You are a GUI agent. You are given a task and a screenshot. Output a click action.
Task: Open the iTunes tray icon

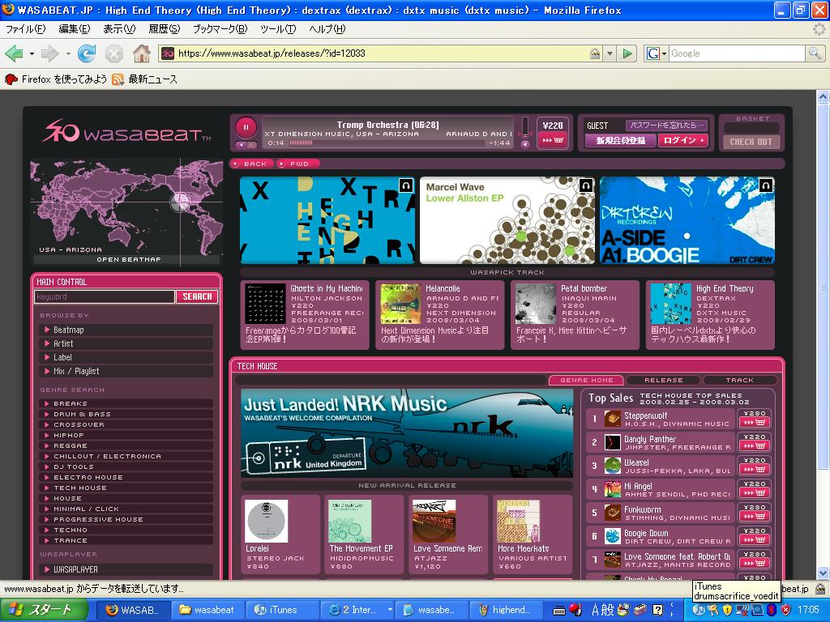pyautogui.click(x=698, y=610)
